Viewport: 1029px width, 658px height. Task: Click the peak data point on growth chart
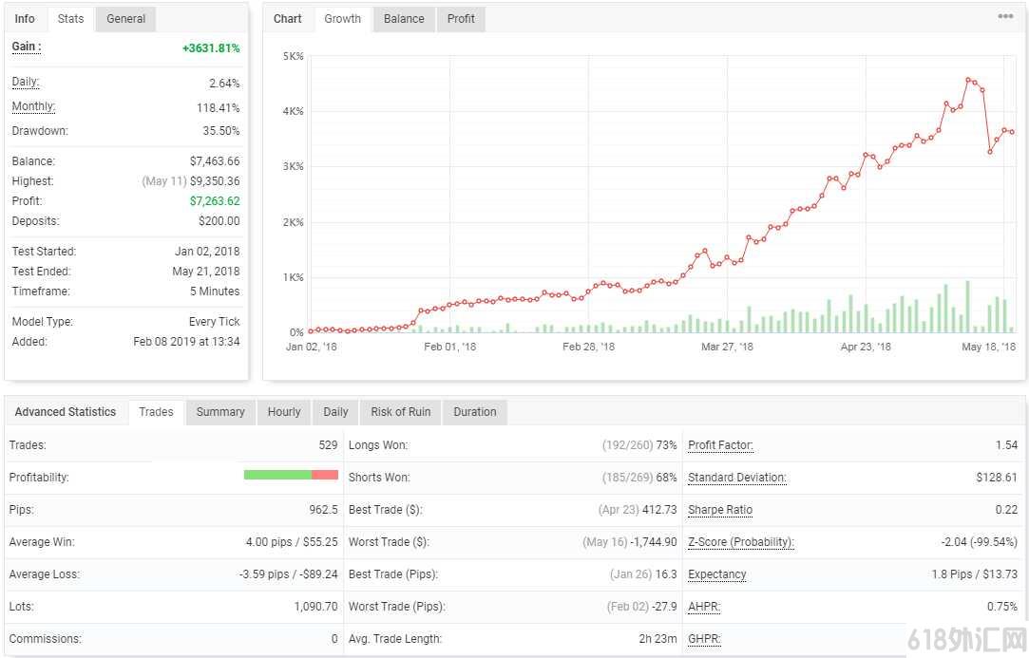(x=968, y=80)
